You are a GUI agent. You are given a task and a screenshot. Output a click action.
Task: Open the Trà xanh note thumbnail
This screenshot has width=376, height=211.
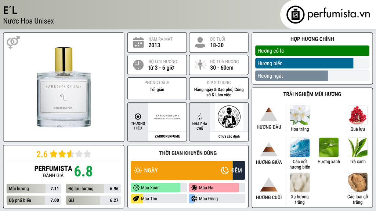358,147
